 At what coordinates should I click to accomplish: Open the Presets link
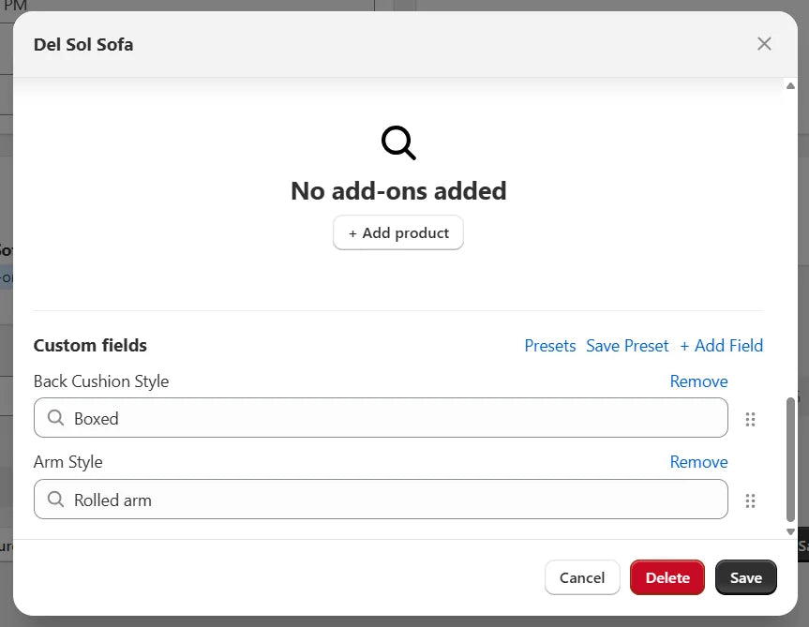tap(550, 346)
